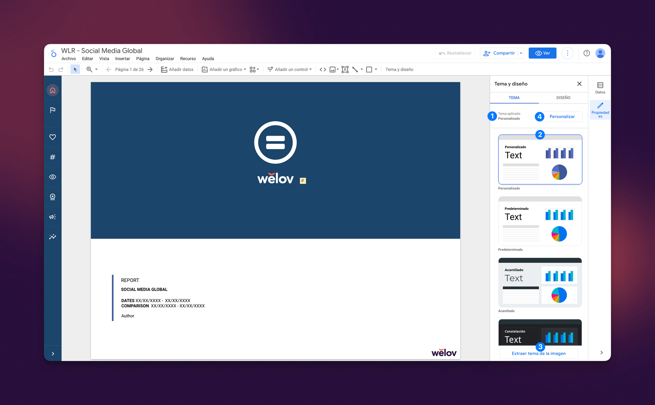Open the zoom magnifier tool
The image size is (655, 405).
click(89, 69)
